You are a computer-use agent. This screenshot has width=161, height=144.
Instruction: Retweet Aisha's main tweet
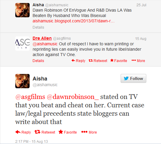click(45, 132)
